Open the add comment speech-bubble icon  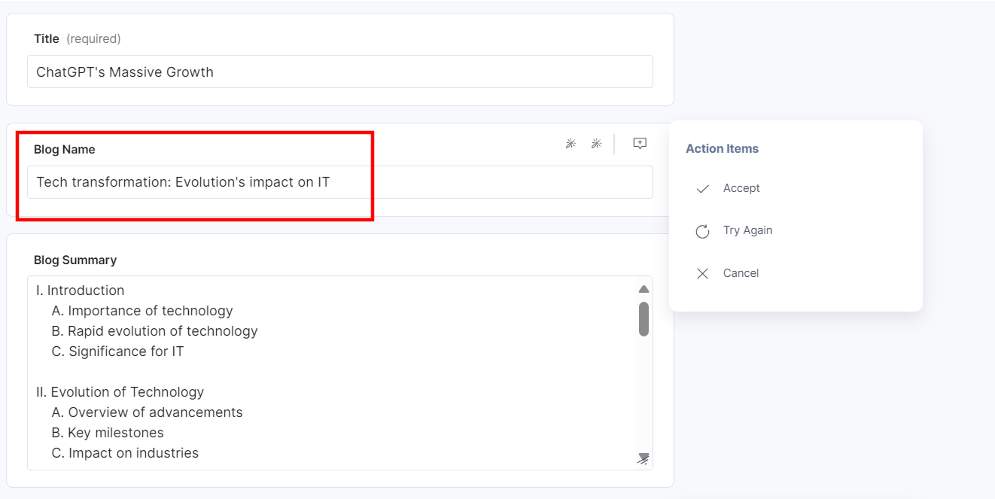click(640, 143)
